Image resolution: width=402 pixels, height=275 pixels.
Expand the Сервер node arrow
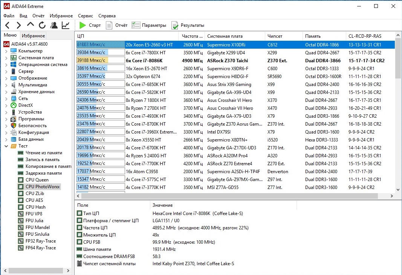pos(6,71)
